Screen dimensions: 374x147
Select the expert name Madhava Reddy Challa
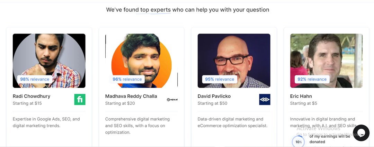pos(131,96)
